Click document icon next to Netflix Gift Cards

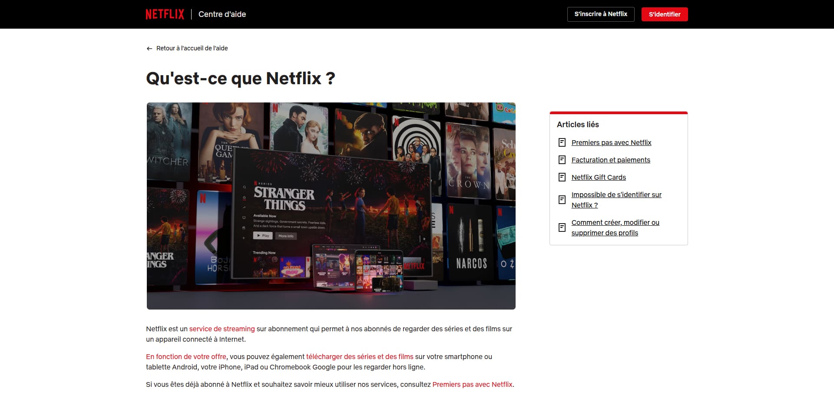[x=562, y=177]
